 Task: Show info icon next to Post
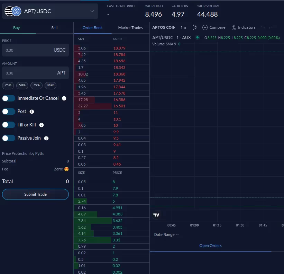(32, 112)
